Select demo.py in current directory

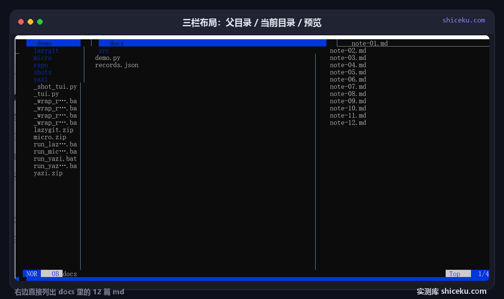coord(108,58)
